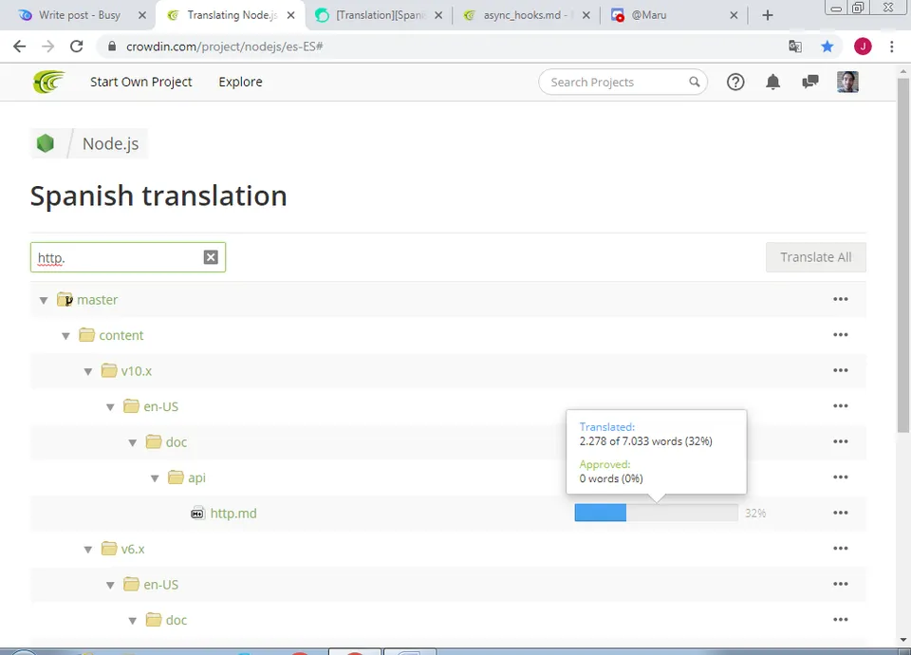This screenshot has width=911, height=655.
Task: Click the search magnifier icon
Action: [x=695, y=82]
